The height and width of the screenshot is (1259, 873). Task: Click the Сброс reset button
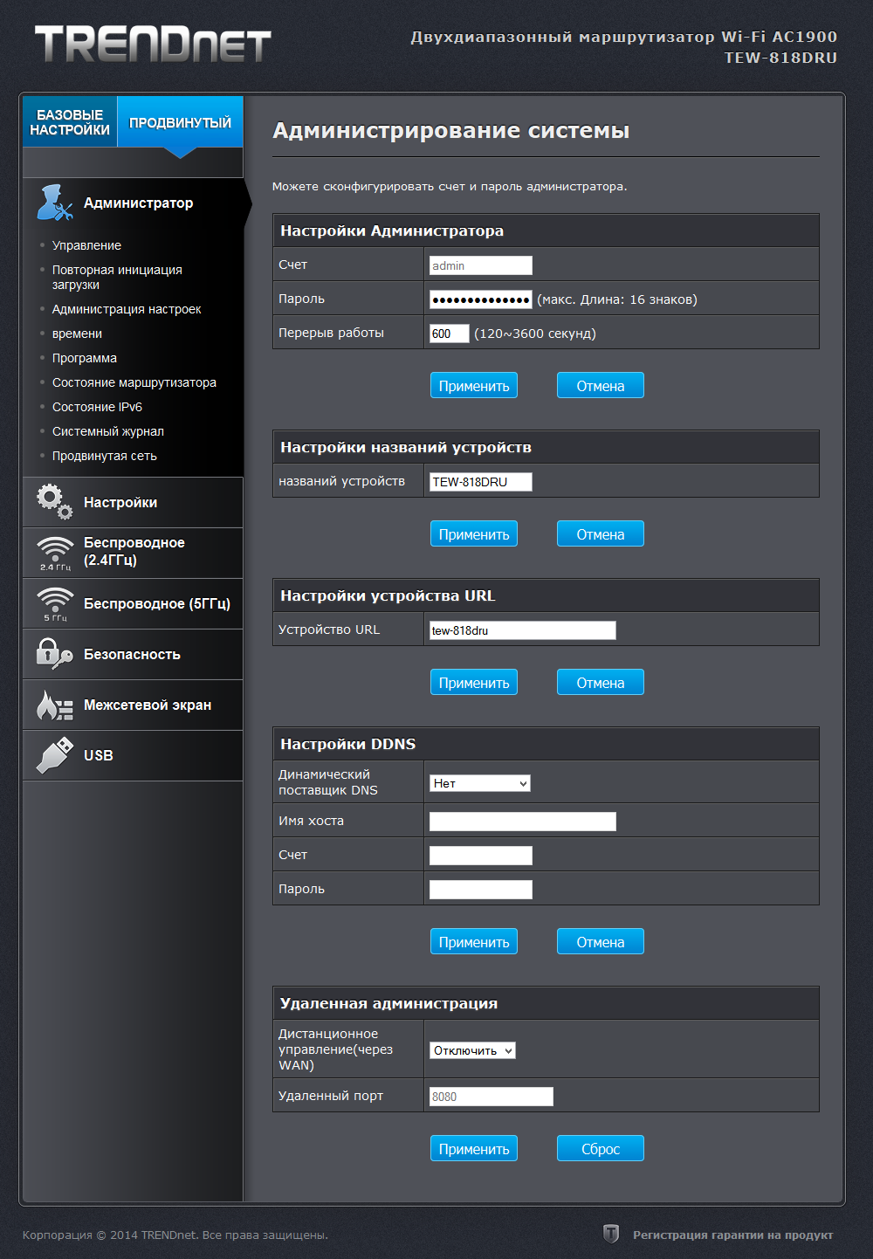click(601, 1148)
